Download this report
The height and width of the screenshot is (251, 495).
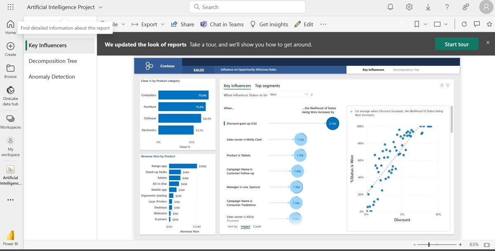pyautogui.click(x=428, y=7)
